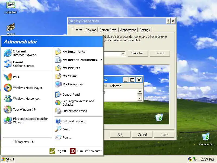Open My Documents folder icon

point(58,52)
